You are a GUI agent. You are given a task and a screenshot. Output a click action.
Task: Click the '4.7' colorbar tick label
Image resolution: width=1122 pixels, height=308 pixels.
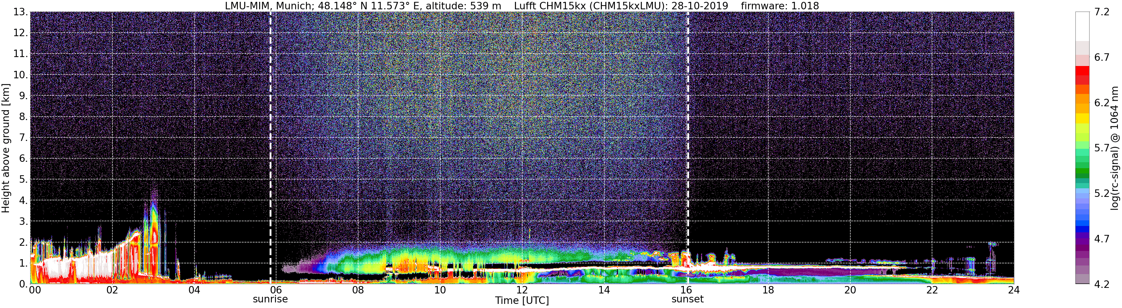click(x=1101, y=238)
